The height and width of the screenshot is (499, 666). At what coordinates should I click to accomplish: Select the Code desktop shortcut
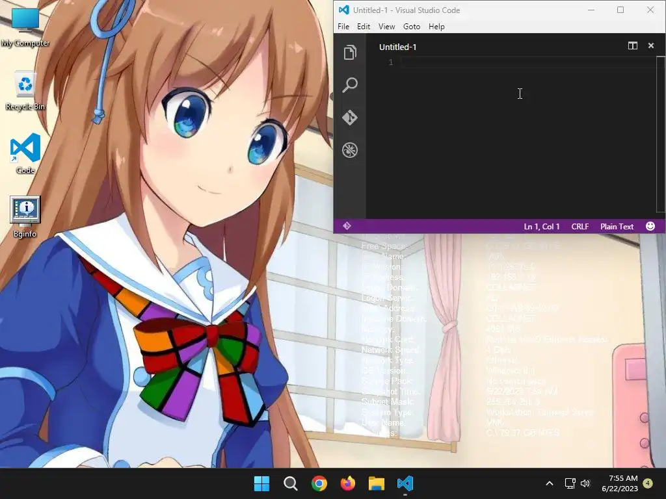tap(25, 153)
